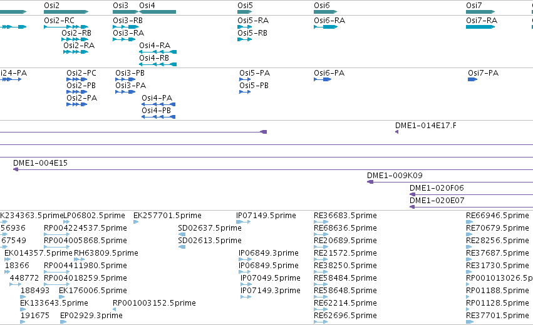
Task: Open EST RE28256.5prime
Action: click(469, 247)
